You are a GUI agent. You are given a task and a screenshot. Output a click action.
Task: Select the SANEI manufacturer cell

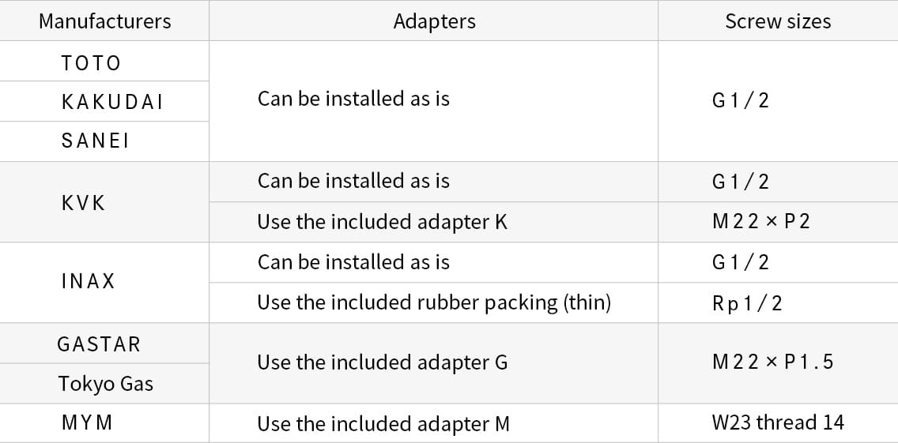[x=104, y=141]
